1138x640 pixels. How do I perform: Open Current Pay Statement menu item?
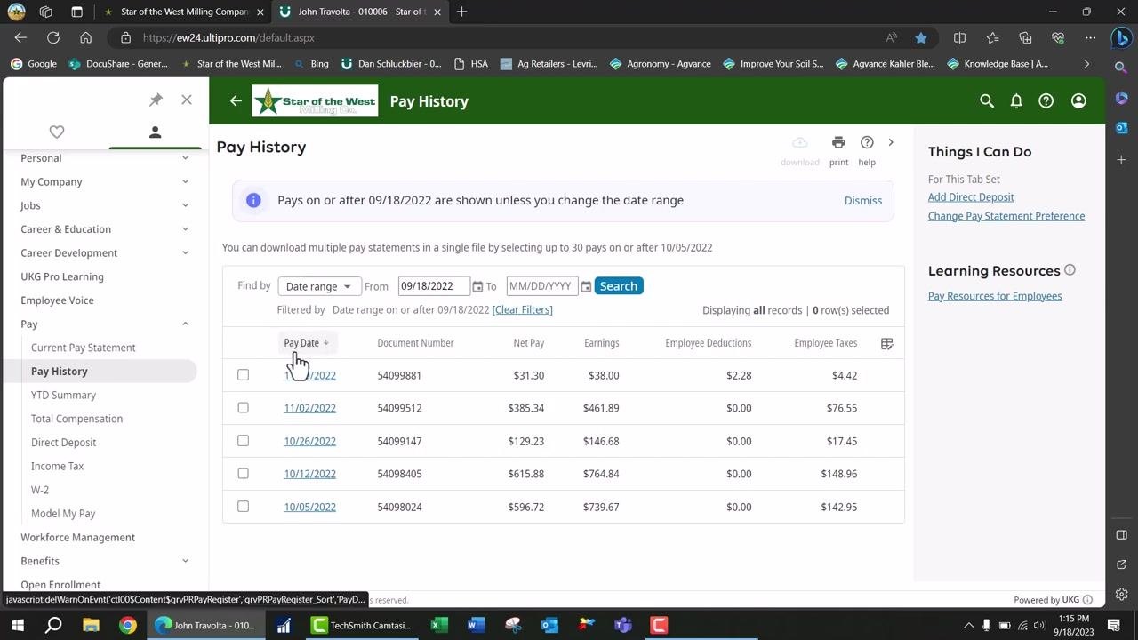pos(84,348)
